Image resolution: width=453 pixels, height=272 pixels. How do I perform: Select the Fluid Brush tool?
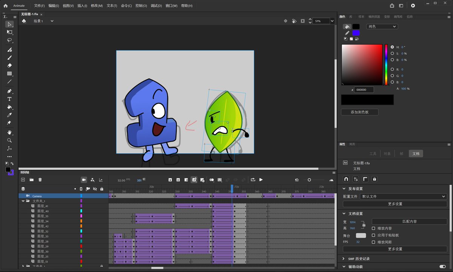[9, 50]
